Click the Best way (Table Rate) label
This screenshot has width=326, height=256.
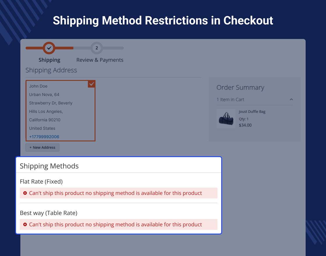click(49, 213)
